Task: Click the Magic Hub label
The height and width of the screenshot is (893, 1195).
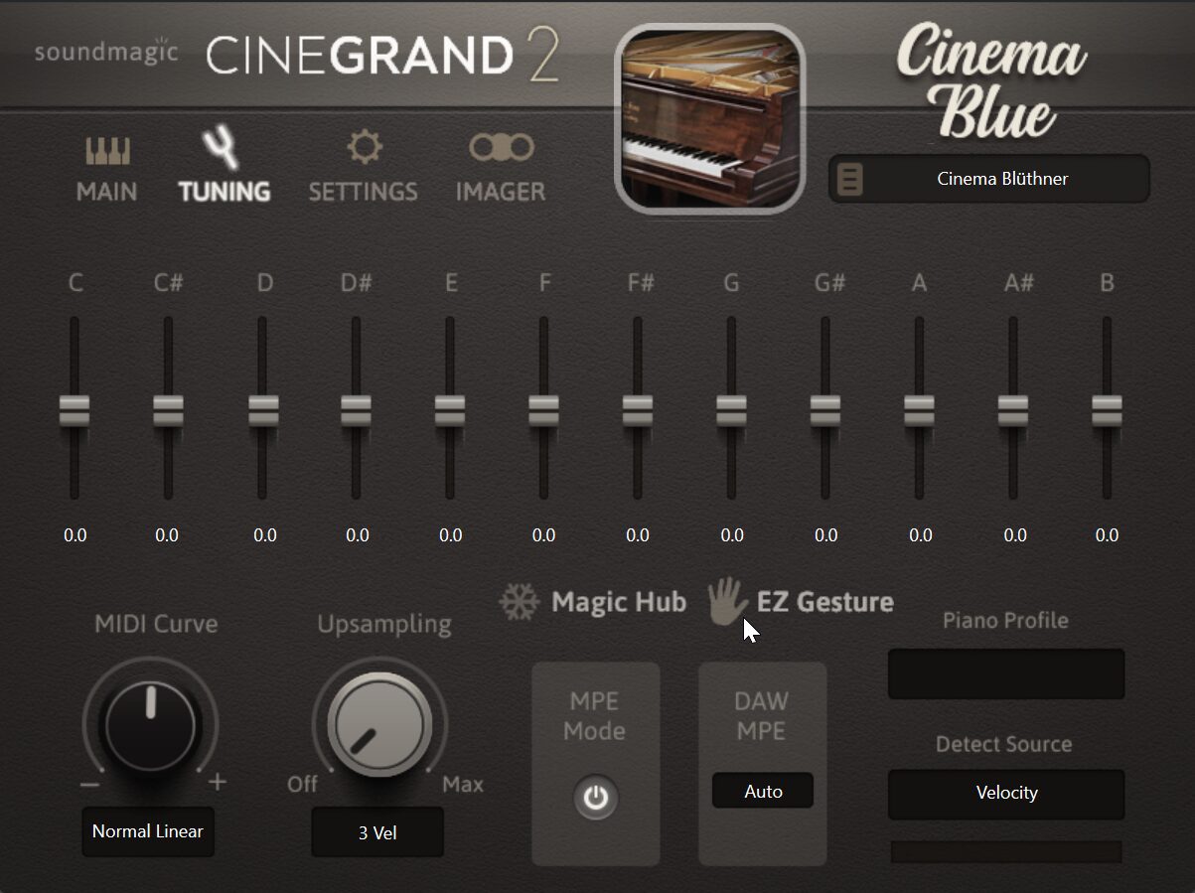Action: 619,602
